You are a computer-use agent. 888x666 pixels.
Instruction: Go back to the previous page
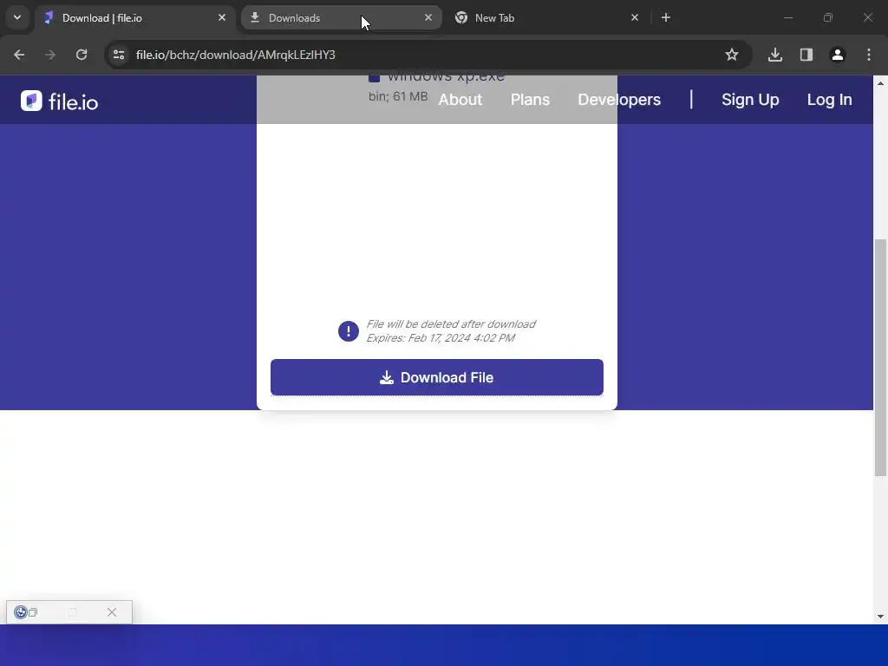click(x=19, y=55)
